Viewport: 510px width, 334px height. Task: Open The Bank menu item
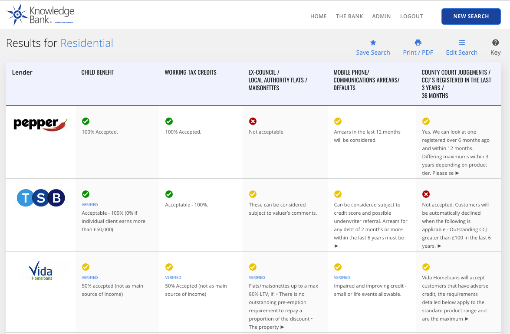coord(349,16)
